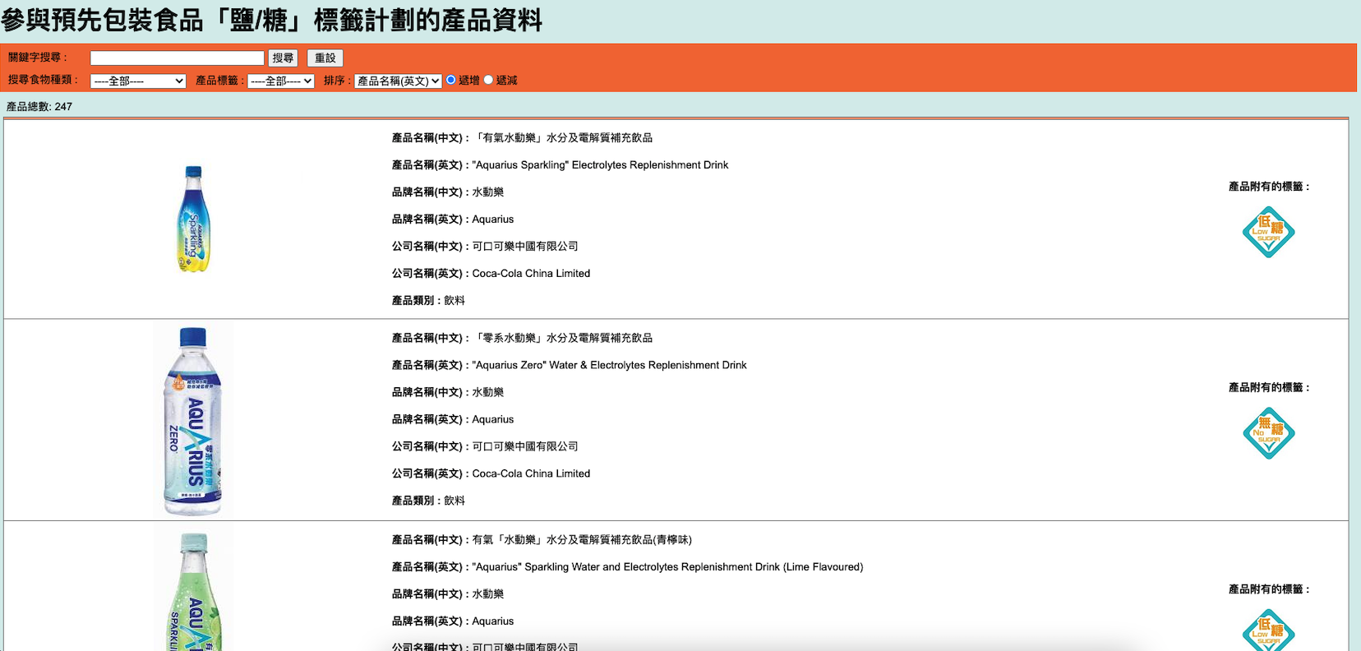The image size is (1361, 651).
Task: Select the 遞減 descending radio button
Action: point(488,80)
